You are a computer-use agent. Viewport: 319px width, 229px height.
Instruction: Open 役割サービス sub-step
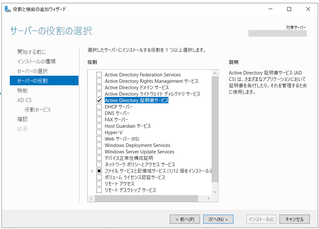38,110
